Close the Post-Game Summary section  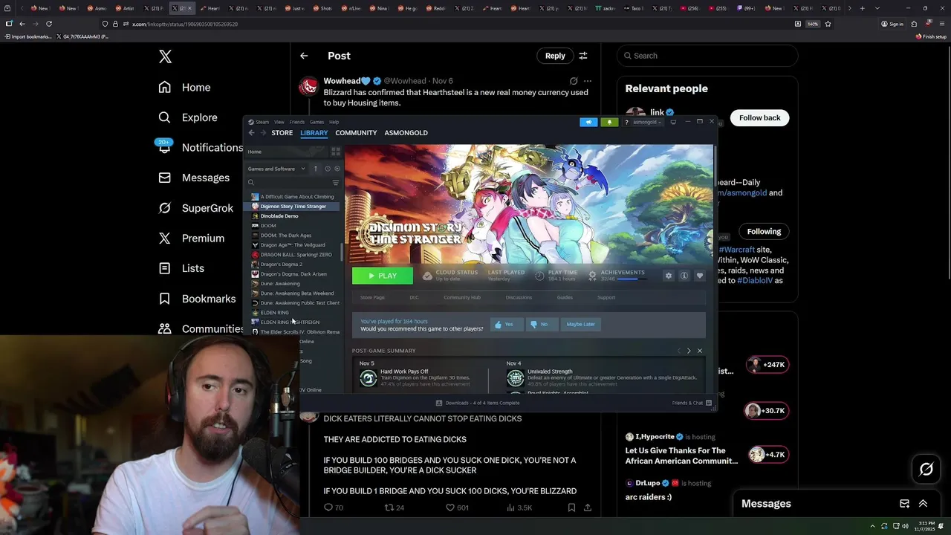tap(699, 351)
